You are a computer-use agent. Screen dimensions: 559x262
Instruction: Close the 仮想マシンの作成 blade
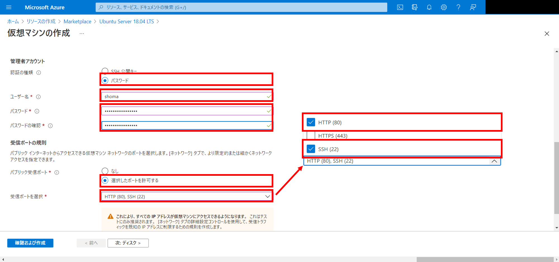click(547, 34)
